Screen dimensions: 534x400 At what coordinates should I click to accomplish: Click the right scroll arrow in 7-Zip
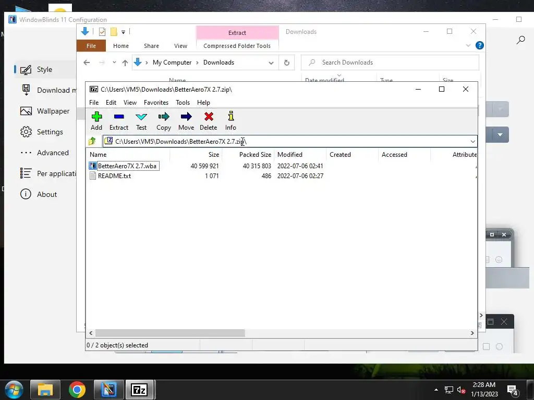point(472,333)
